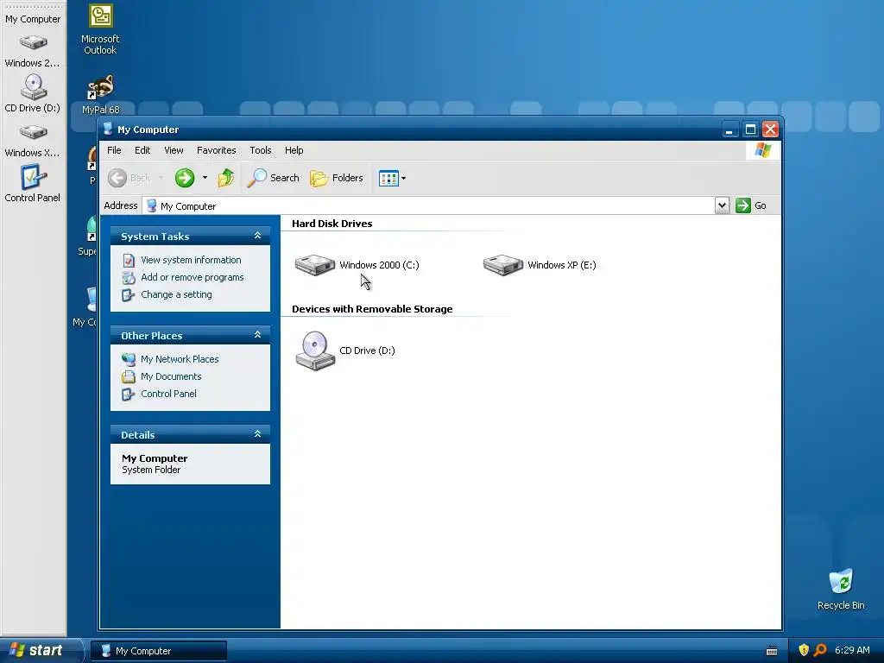Collapse the Other Places panel
The image size is (884, 663).
pyautogui.click(x=257, y=335)
